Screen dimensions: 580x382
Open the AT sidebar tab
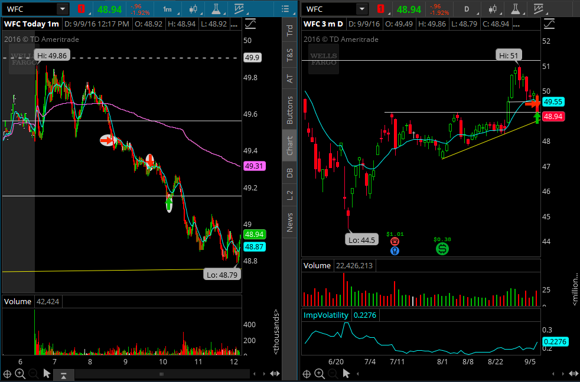pos(289,78)
